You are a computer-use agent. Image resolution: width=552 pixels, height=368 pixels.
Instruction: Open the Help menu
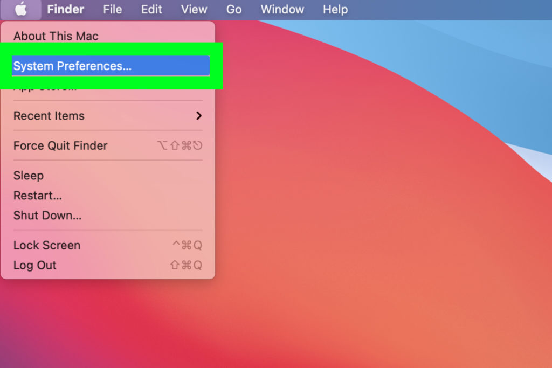click(335, 9)
